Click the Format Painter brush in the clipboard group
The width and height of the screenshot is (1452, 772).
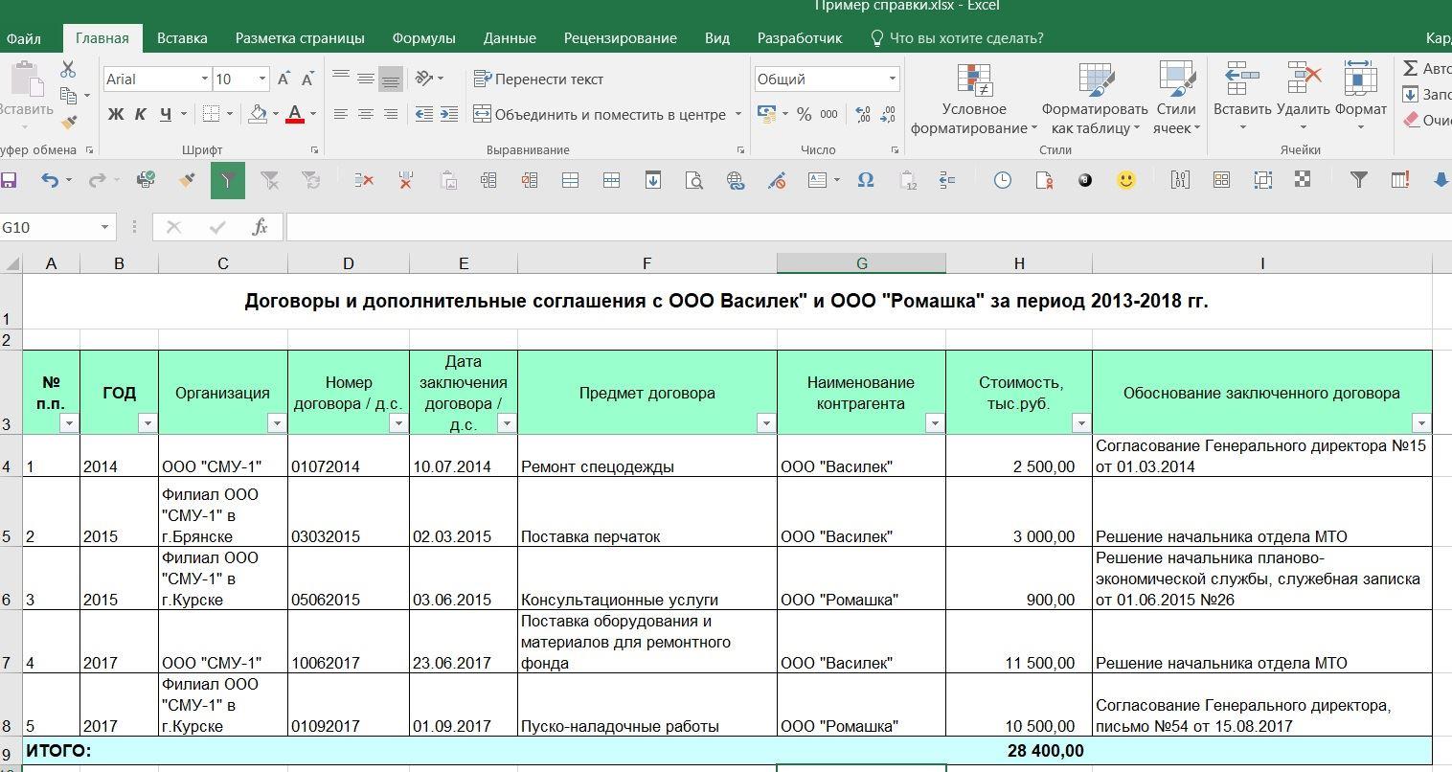point(68,123)
